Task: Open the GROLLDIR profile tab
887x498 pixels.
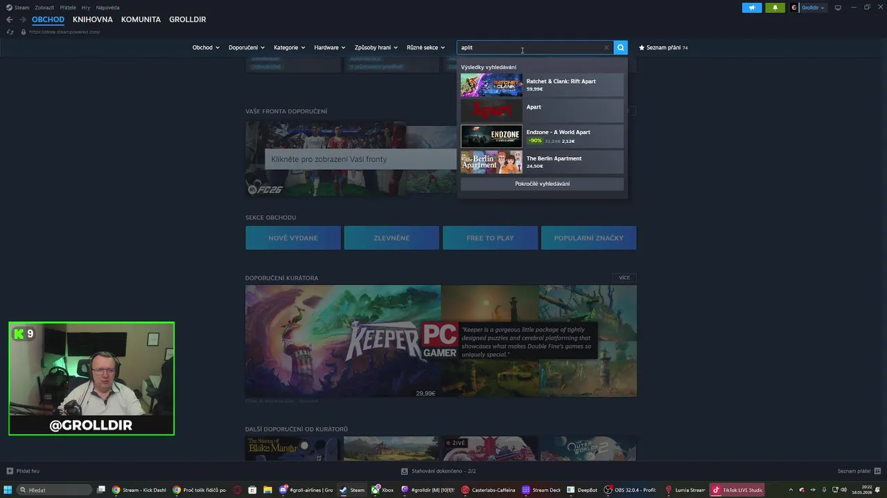Action: 187,19
